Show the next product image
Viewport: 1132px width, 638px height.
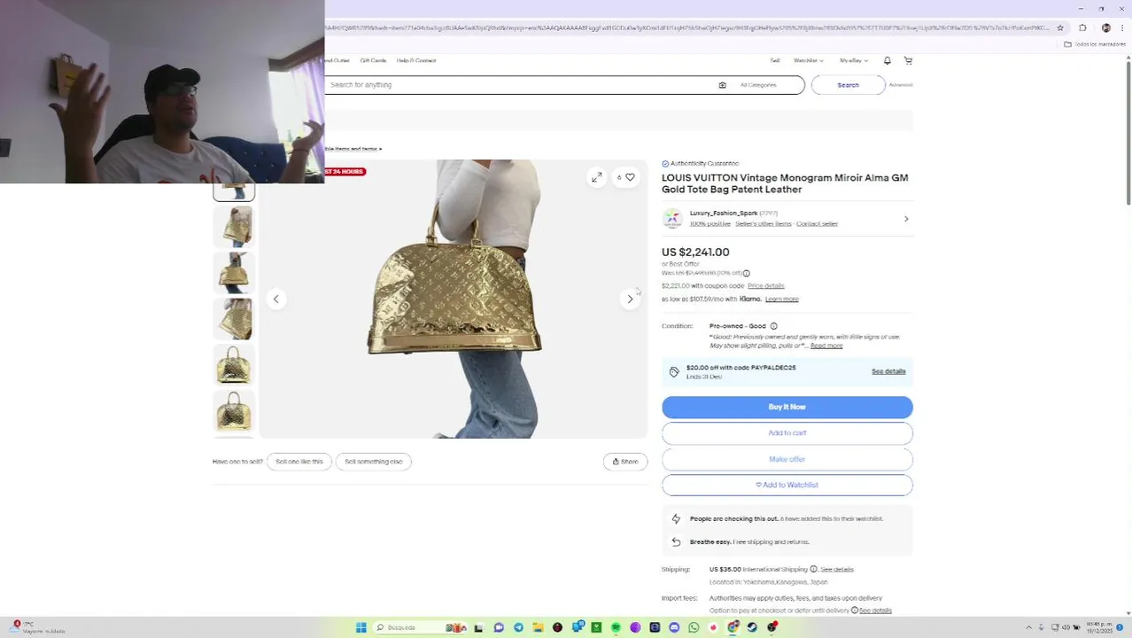tap(630, 300)
